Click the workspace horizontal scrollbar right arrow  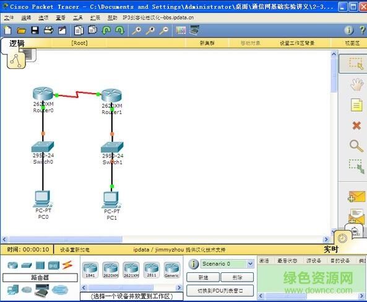tap(326, 239)
